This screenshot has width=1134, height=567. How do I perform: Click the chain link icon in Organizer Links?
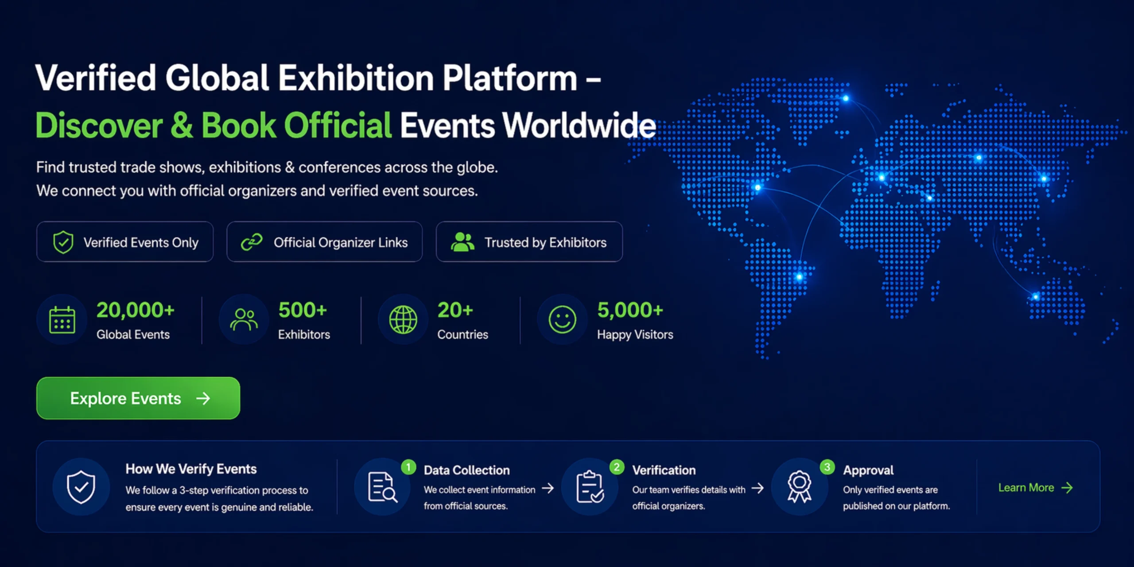pos(252,242)
